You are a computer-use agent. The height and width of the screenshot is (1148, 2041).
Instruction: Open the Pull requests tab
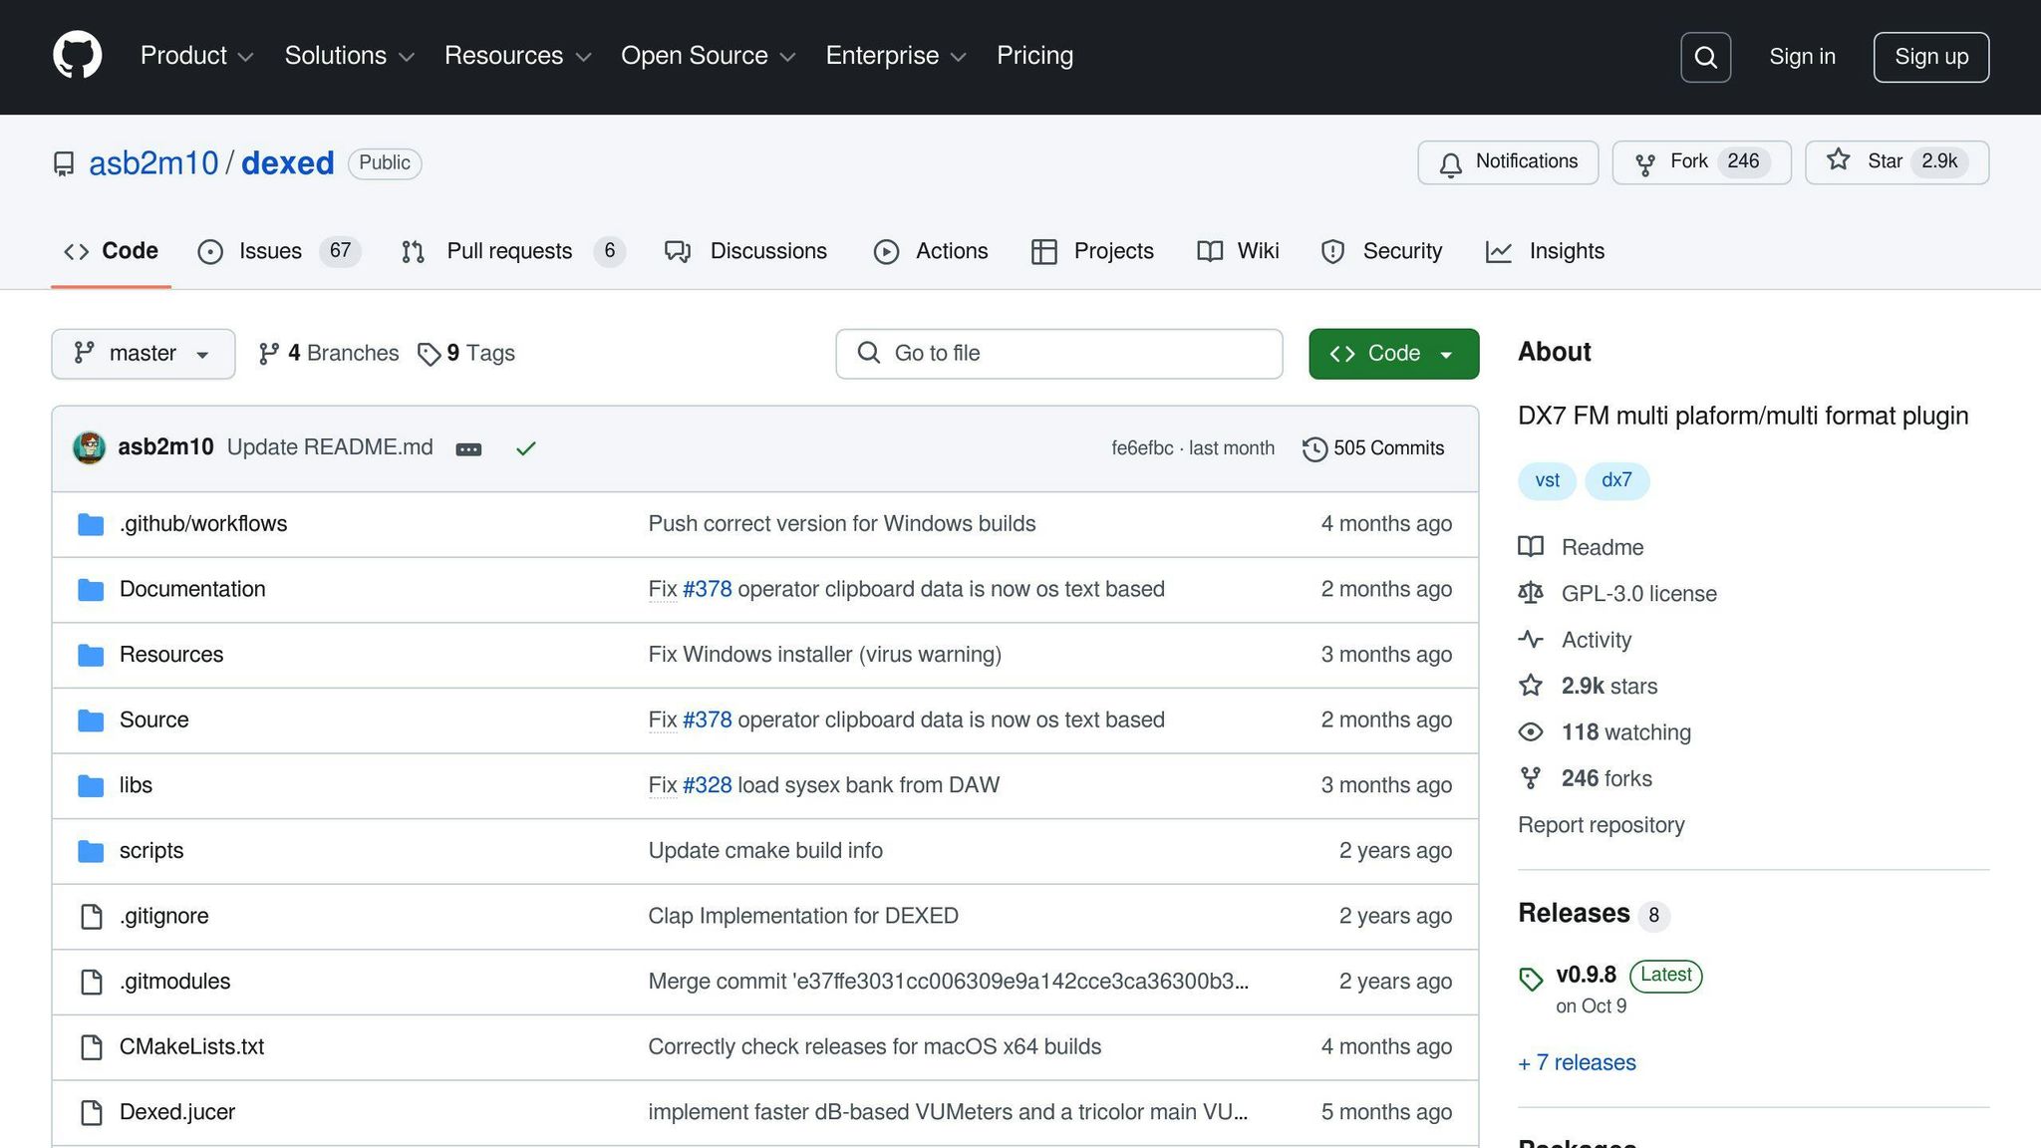tap(508, 251)
